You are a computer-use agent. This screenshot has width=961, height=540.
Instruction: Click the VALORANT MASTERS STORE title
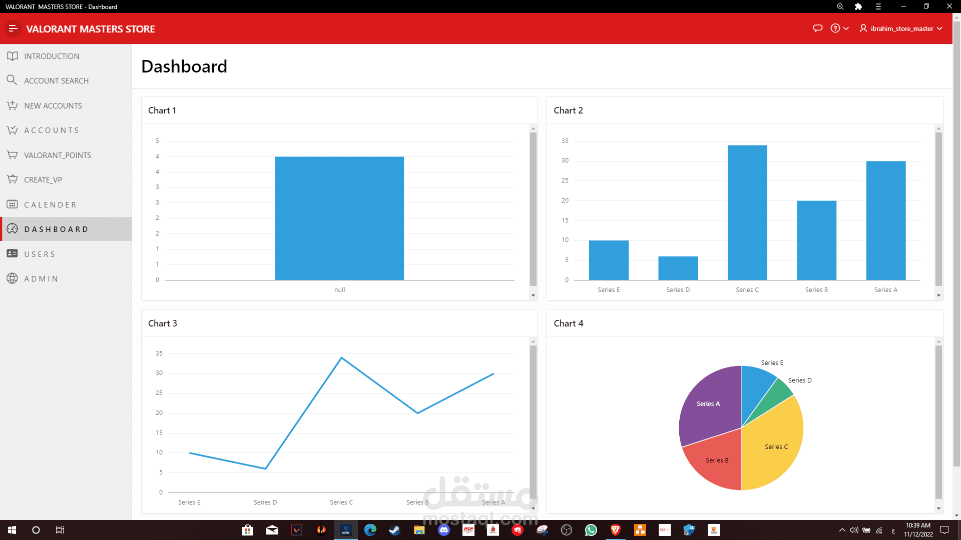click(91, 29)
